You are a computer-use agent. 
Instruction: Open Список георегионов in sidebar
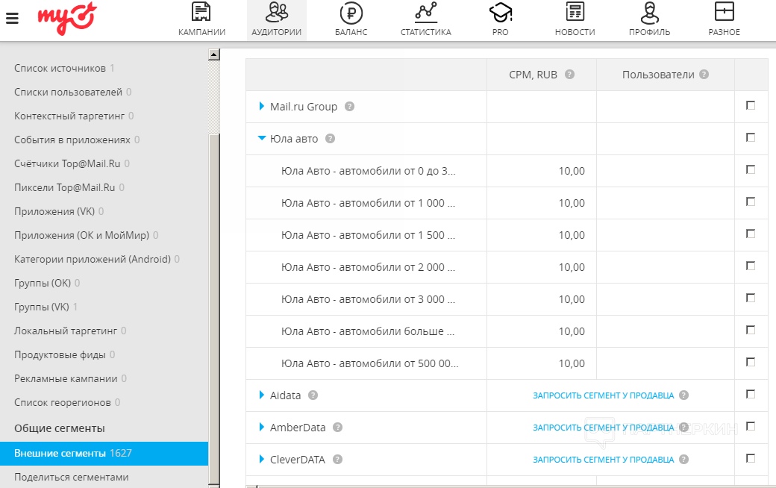(x=63, y=402)
